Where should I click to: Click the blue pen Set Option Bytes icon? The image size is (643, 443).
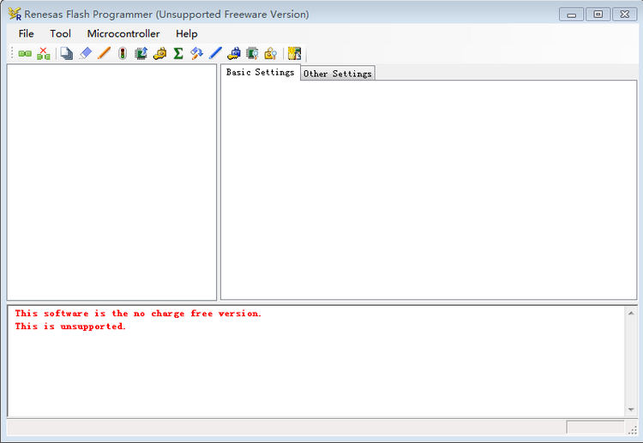(x=215, y=53)
